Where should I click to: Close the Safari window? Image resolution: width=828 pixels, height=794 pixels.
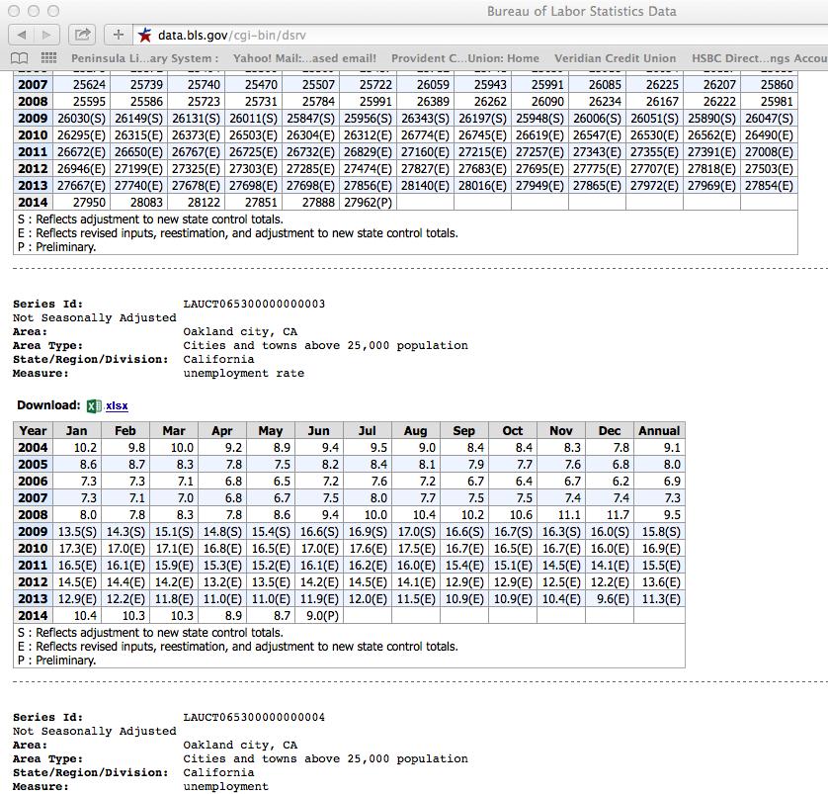point(14,11)
